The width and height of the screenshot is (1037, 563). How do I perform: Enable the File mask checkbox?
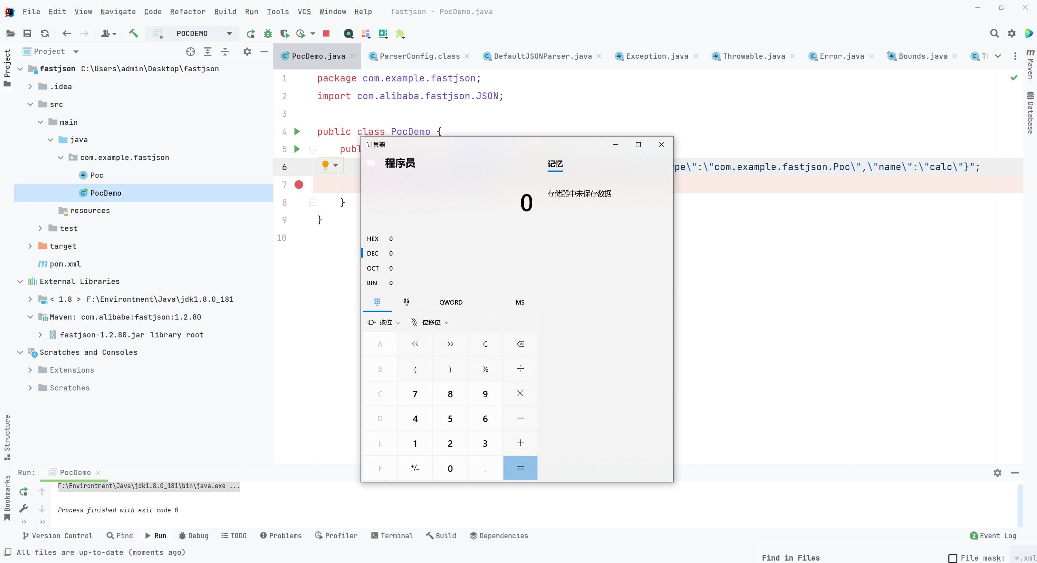coord(952,558)
